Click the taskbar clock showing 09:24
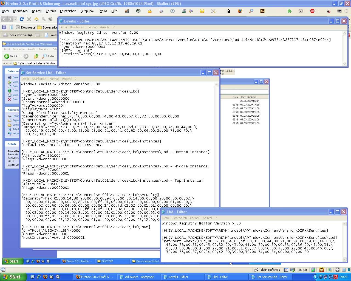 click(x=343, y=277)
